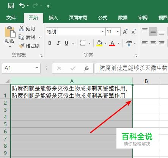The width and height of the screenshot is (168, 158).
Task: Open the 页面布局 tab
Action: click(78, 18)
